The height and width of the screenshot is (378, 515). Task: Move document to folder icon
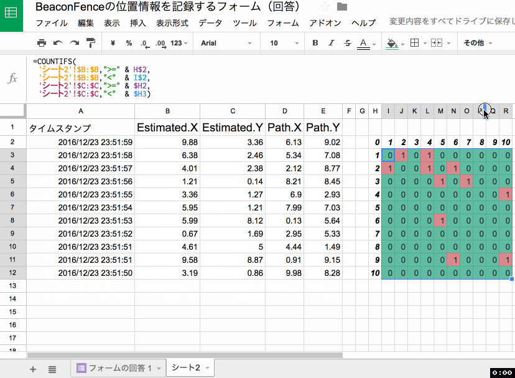pos(342,7)
